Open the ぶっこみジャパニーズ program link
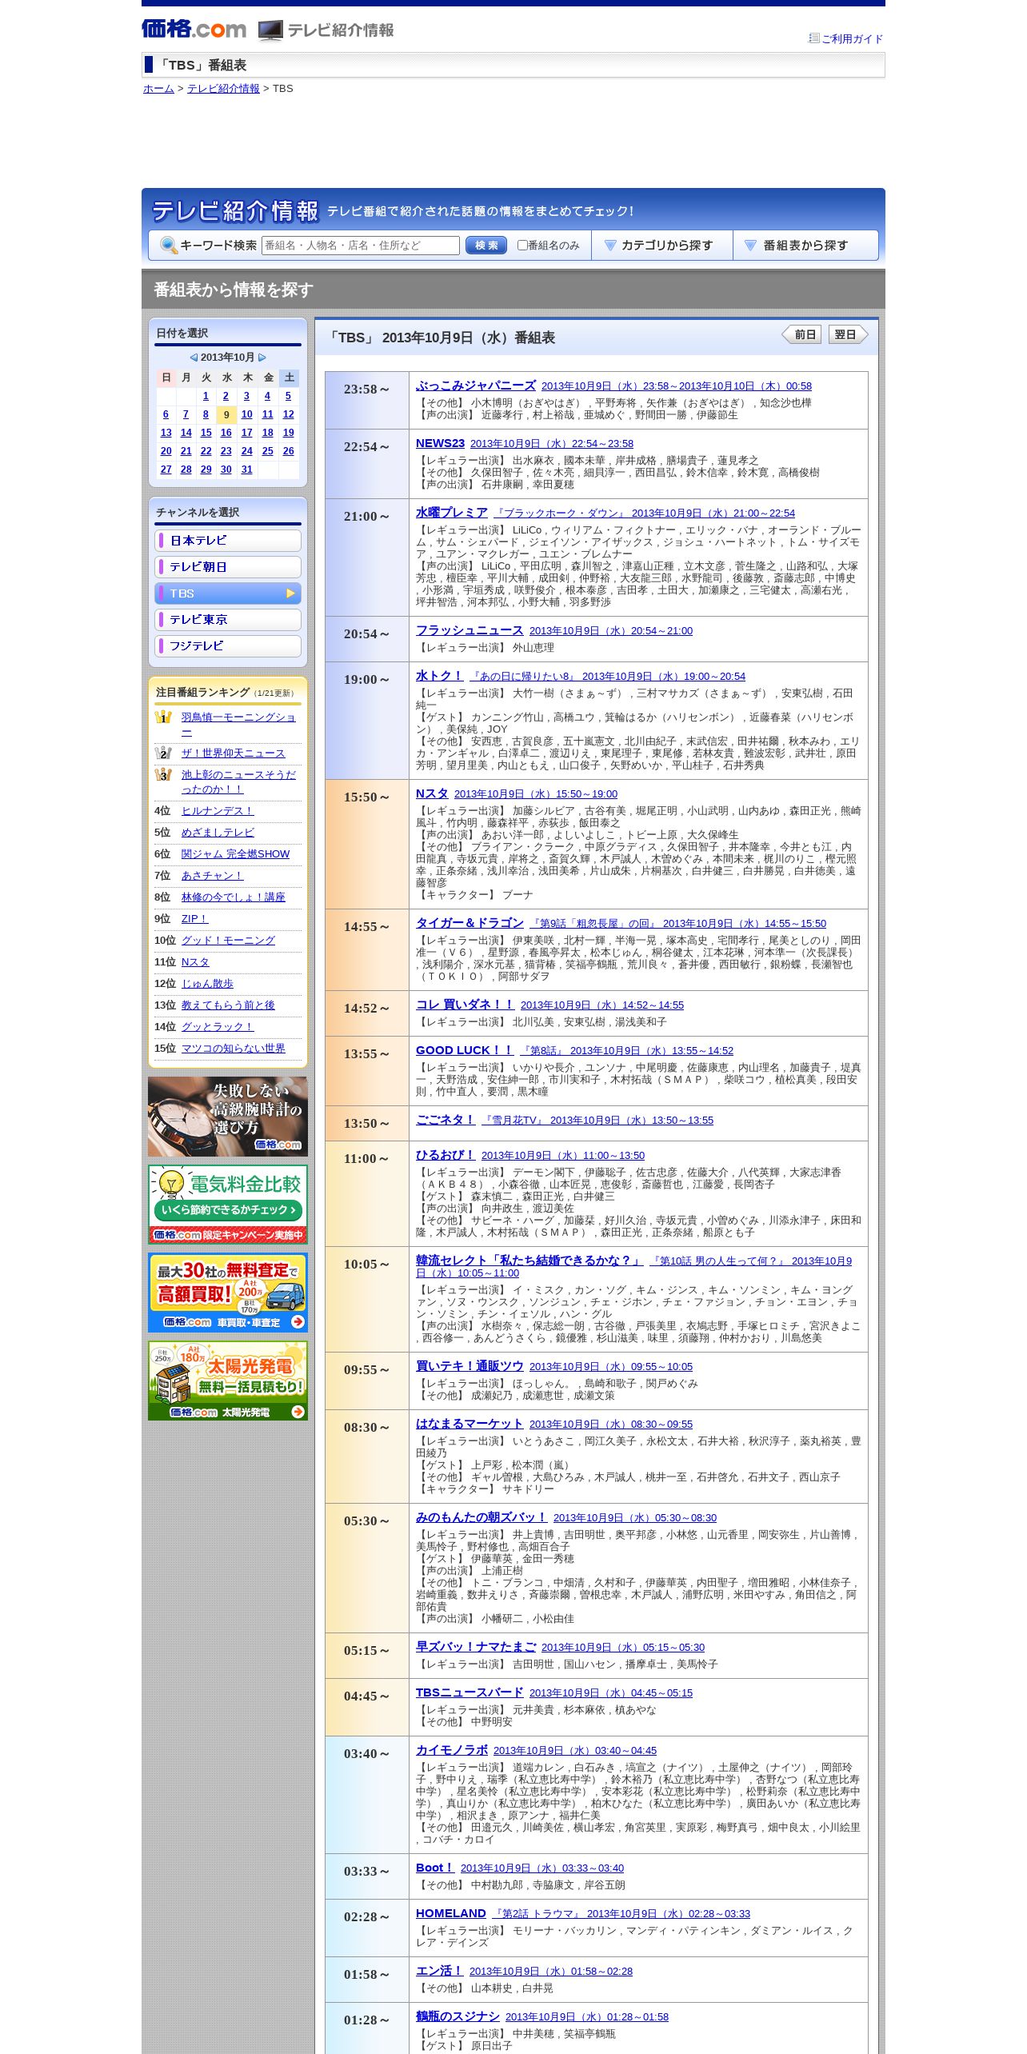This screenshot has height=2054, width=1027. 476,386
